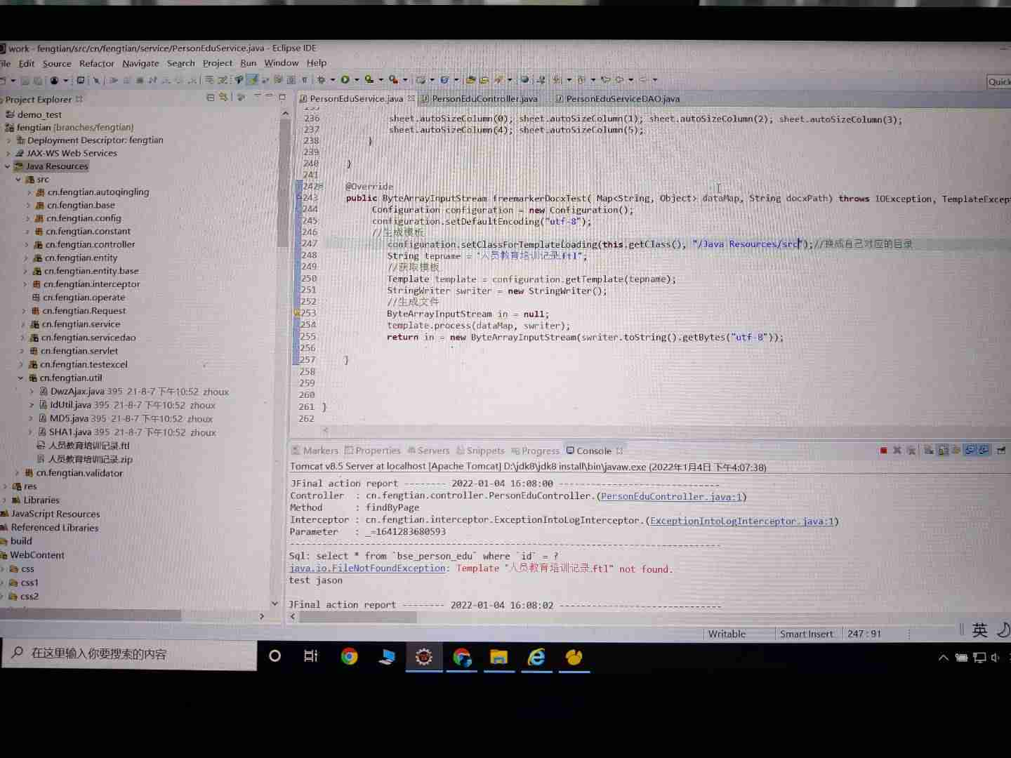This screenshot has height=758, width=1011.
Task: Click Link with Editor in Project Explorer
Action: [x=223, y=98]
